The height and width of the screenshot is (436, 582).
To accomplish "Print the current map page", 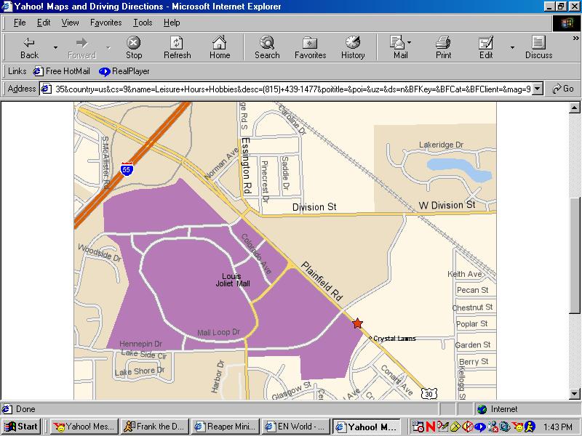I will pos(443,48).
